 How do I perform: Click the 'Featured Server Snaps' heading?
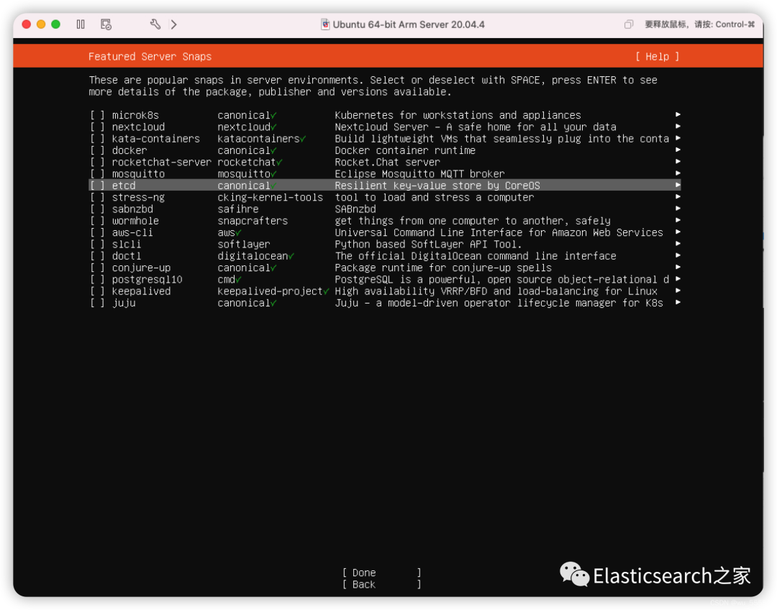[x=150, y=57]
